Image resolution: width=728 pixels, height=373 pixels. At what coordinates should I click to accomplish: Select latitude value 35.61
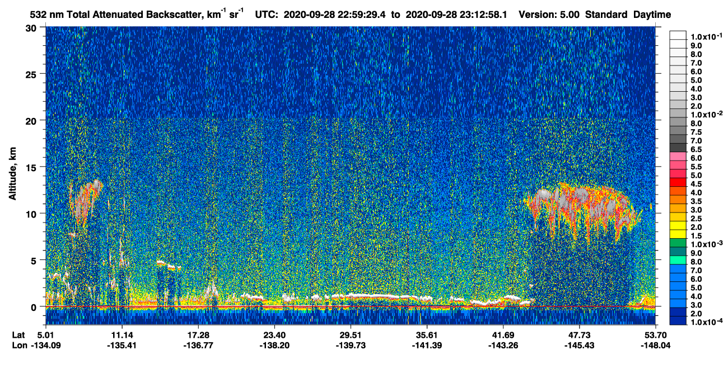[427, 335]
